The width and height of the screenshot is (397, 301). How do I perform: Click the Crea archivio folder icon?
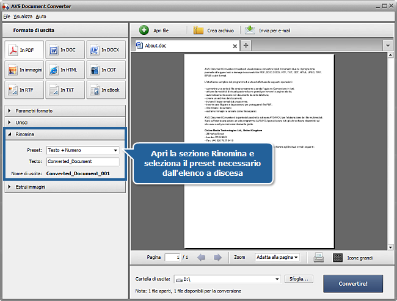coord(198,30)
